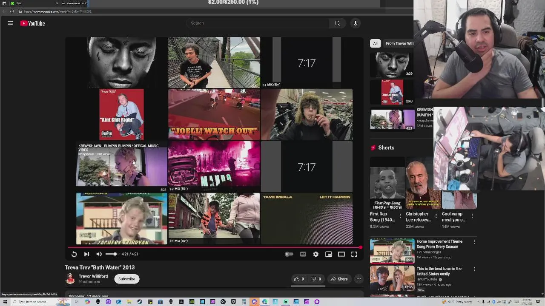Open Windows Start menu

coord(5,302)
